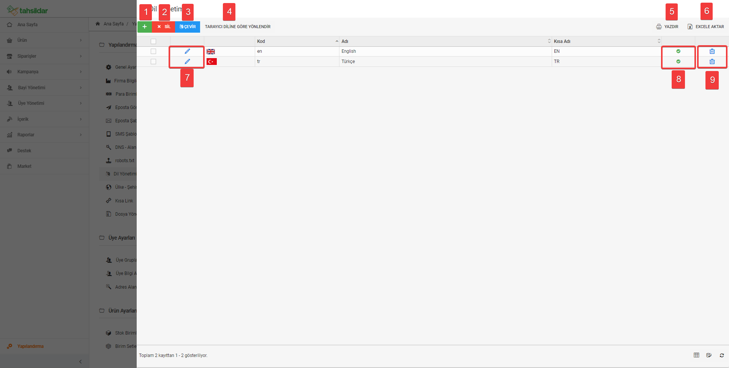Click the table columns grid icon in footer
This screenshot has width=729, height=368.
click(x=696, y=355)
